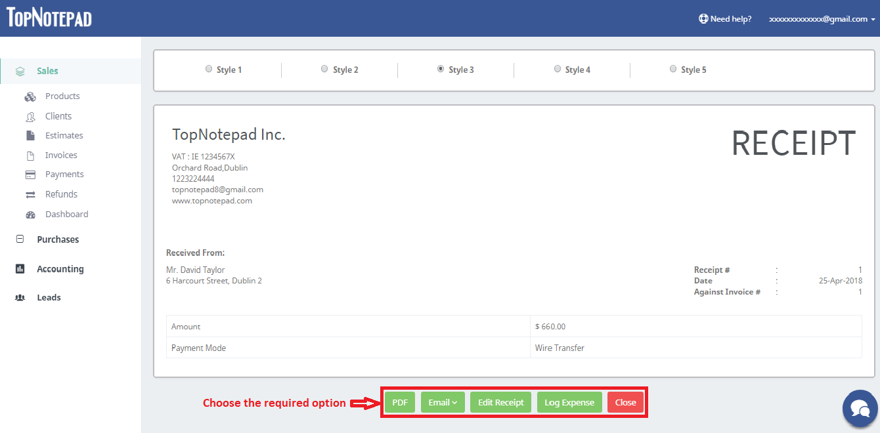Click the Estimates document icon
Image resolution: width=880 pixels, height=433 pixels.
(30, 136)
